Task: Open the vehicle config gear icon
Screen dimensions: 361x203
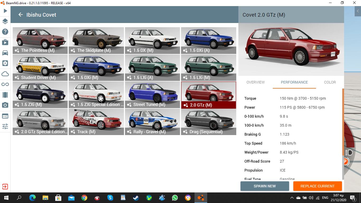Action: click(x=5, y=63)
